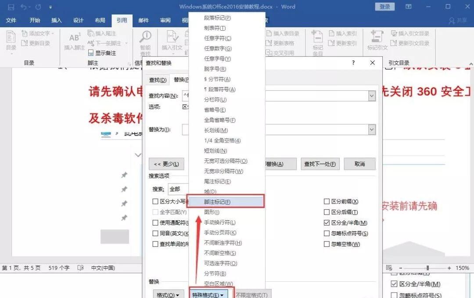The height and width of the screenshot is (298, 474).
Task: Open the 审阅 ribbon tab
Action: tap(165, 20)
